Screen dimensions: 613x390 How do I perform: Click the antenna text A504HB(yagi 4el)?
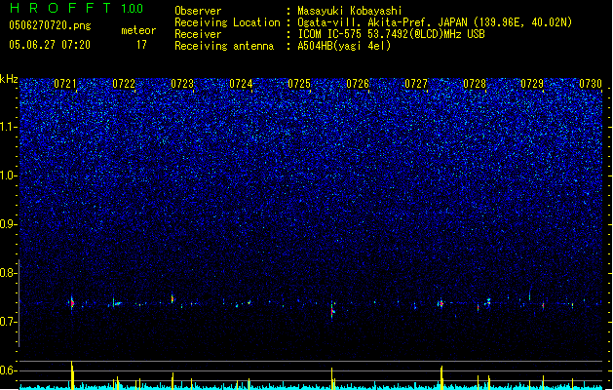(344, 46)
